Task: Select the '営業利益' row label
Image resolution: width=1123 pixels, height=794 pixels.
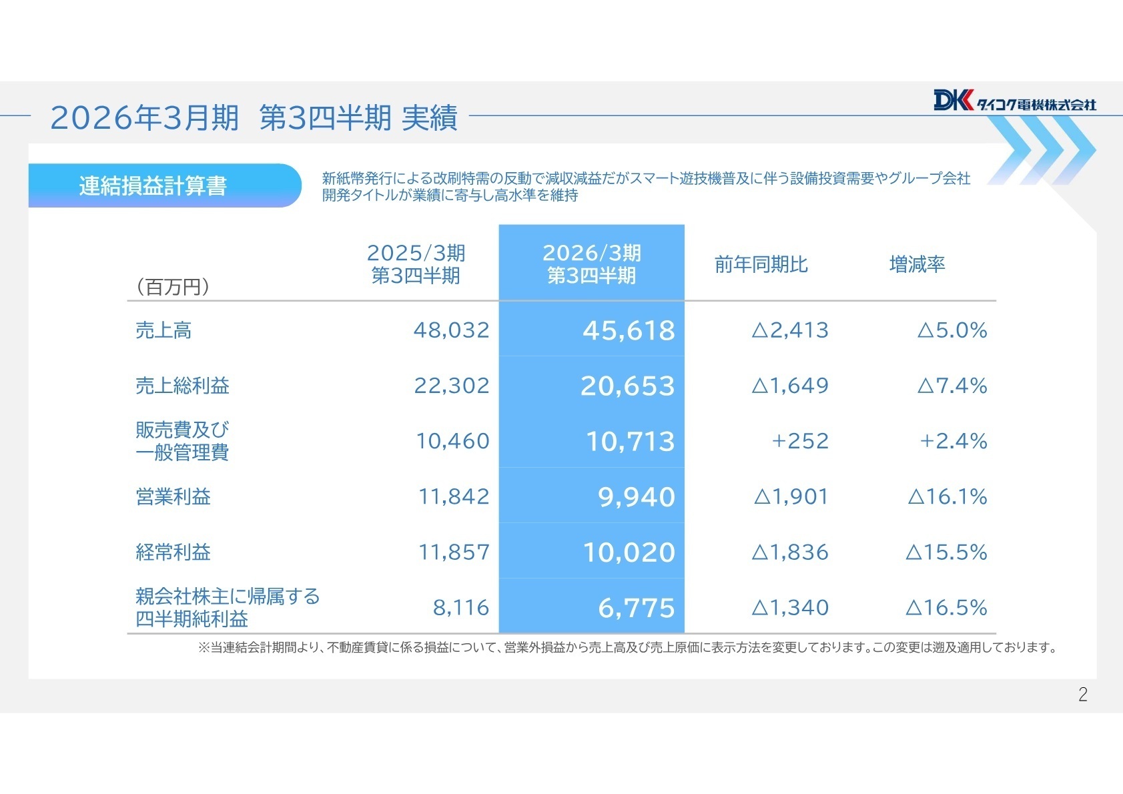Action: [173, 496]
